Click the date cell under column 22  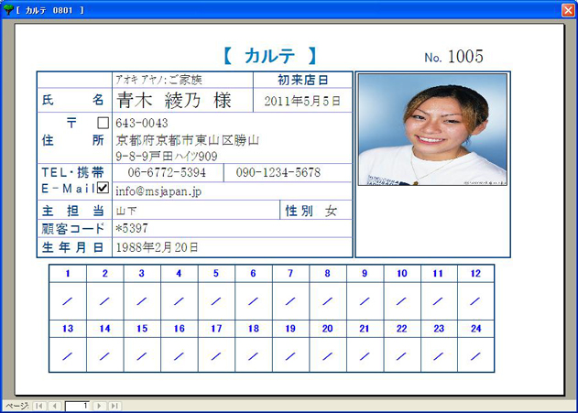click(x=401, y=356)
